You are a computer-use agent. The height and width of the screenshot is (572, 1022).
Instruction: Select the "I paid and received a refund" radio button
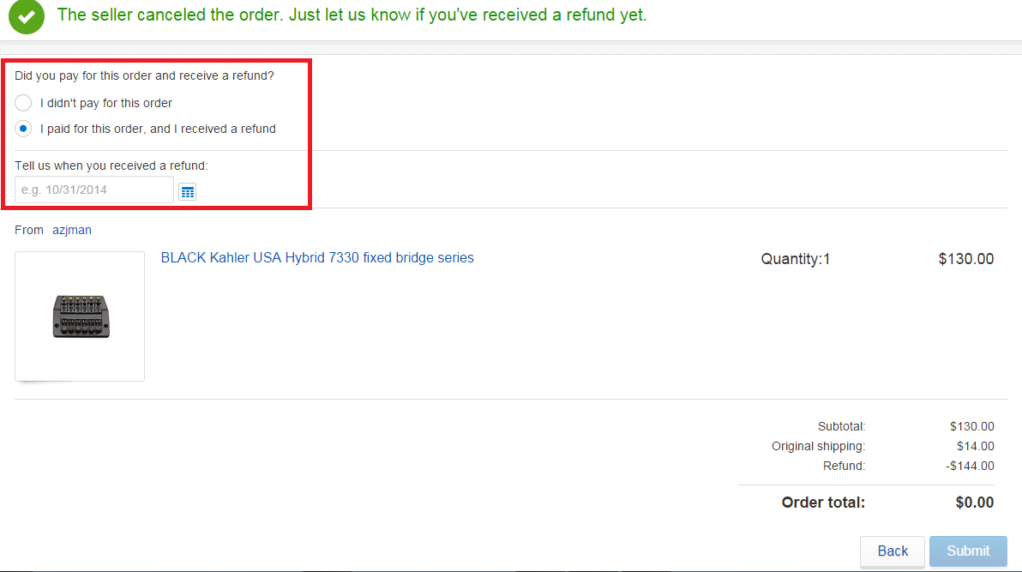click(23, 129)
